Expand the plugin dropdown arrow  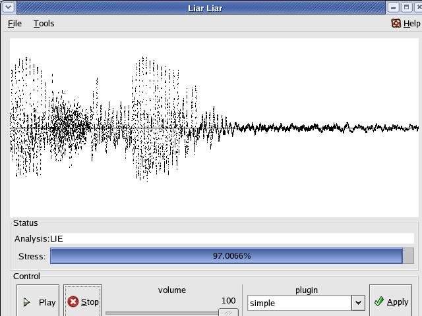coord(358,303)
